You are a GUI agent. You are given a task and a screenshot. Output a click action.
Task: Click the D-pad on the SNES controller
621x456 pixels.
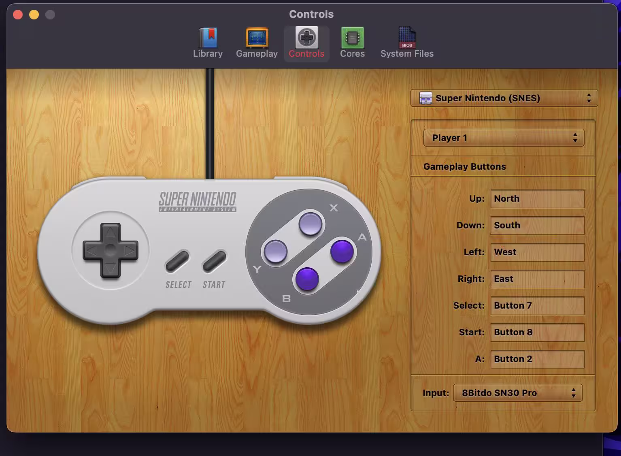(x=111, y=250)
